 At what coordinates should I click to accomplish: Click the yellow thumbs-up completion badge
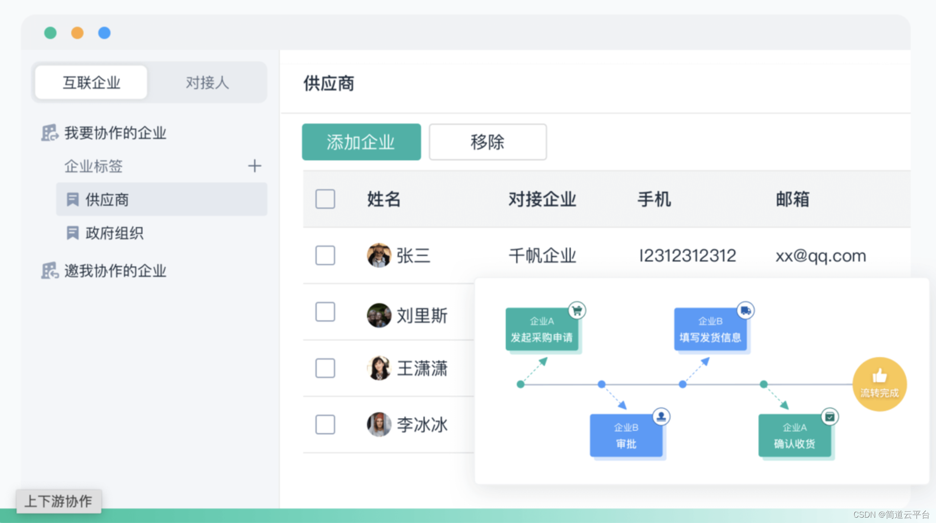tap(879, 384)
